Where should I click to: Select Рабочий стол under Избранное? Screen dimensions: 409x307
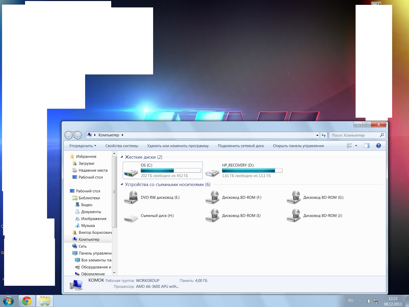(x=90, y=177)
